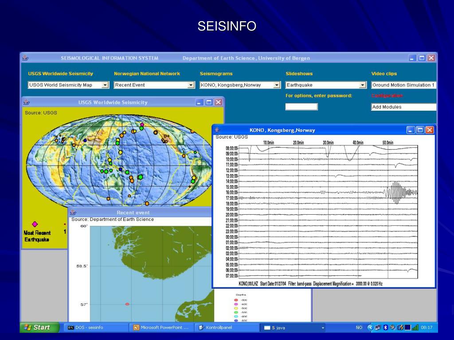Click 'Source: Department of Earth Science' text
The height and width of the screenshot is (340, 454).
[113, 220]
